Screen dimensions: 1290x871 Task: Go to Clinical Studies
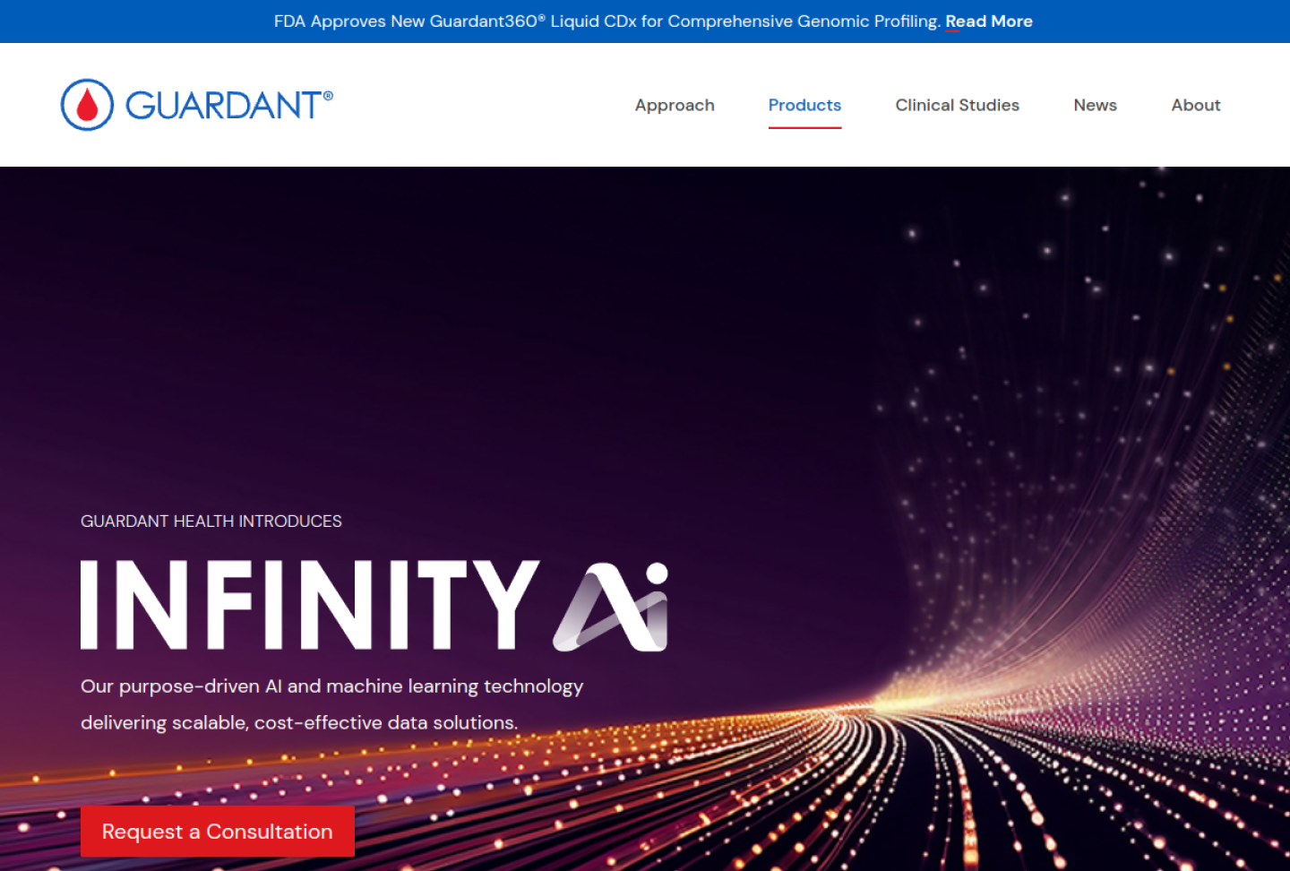pyautogui.click(x=957, y=105)
